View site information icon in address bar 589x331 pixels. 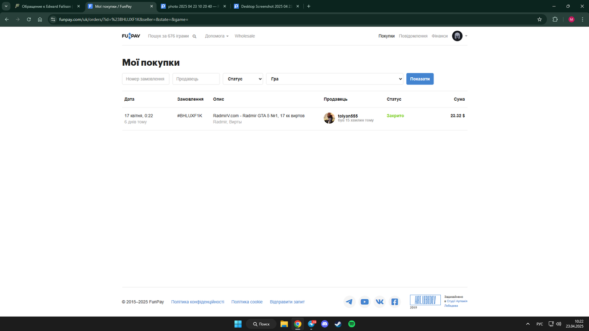pos(53,19)
